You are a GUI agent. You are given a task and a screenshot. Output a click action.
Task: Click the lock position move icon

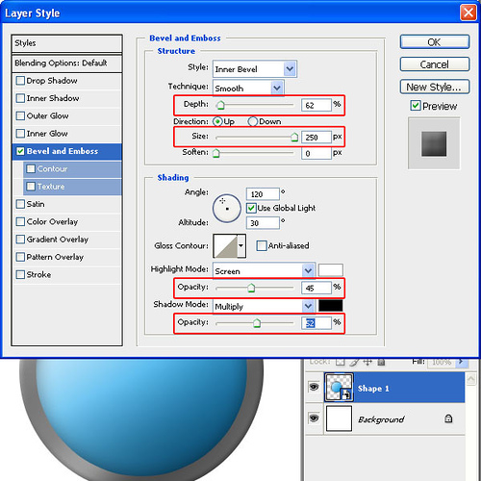[x=367, y=362]
